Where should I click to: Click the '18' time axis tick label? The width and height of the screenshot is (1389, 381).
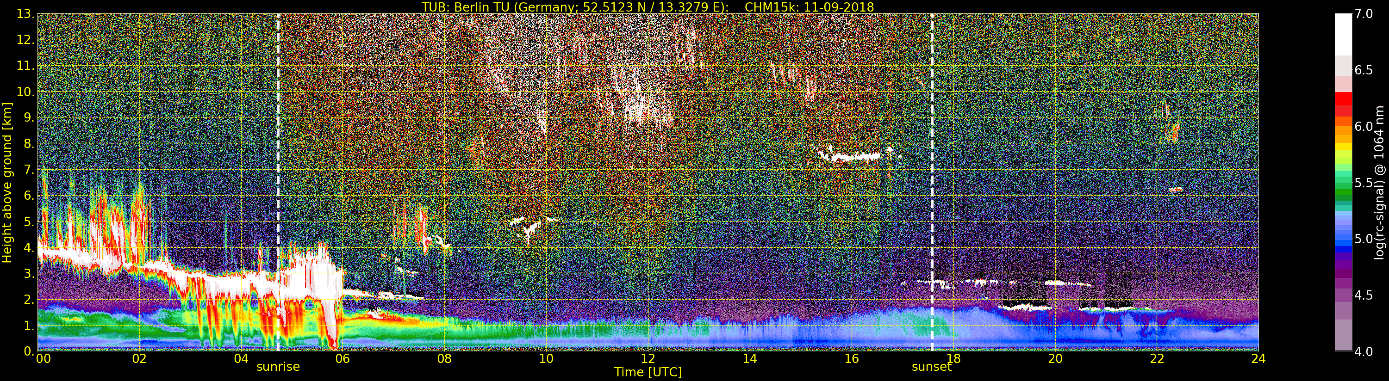click(953, 358)
